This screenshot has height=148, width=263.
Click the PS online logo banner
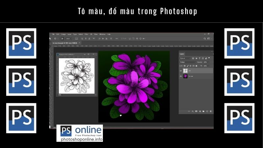80,133
